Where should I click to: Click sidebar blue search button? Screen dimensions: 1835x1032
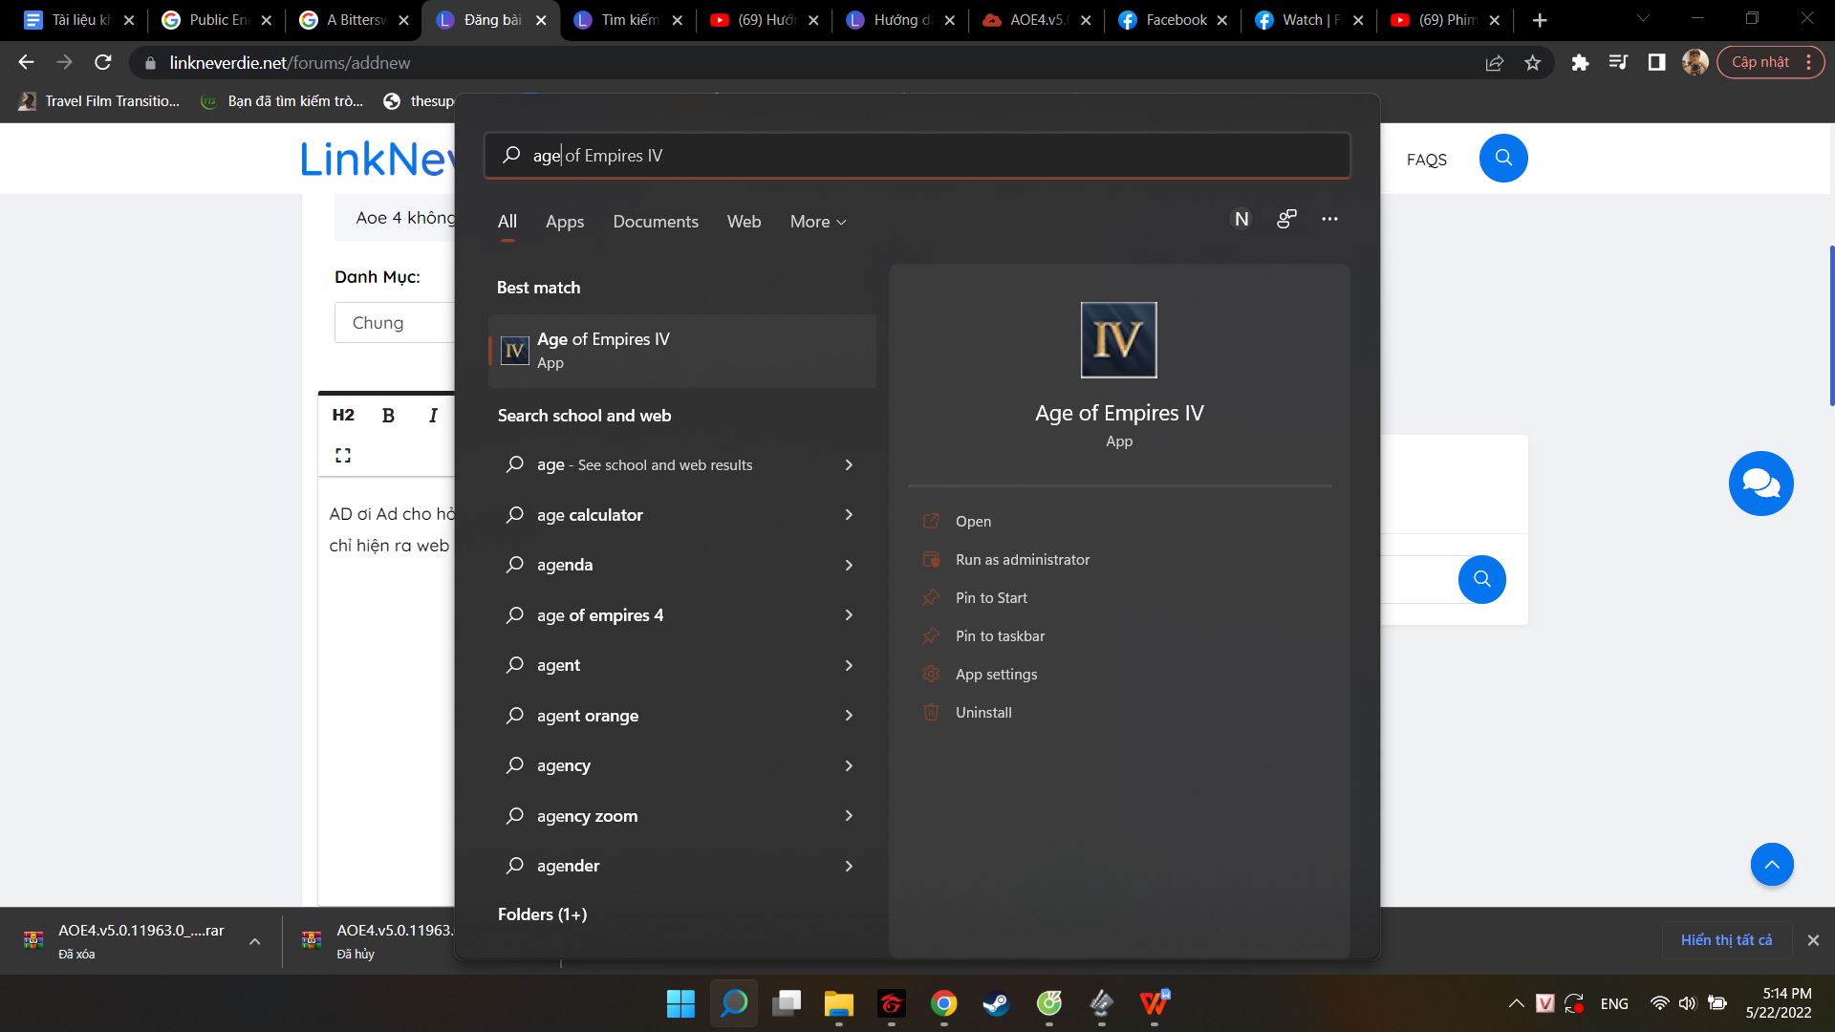1481,579
